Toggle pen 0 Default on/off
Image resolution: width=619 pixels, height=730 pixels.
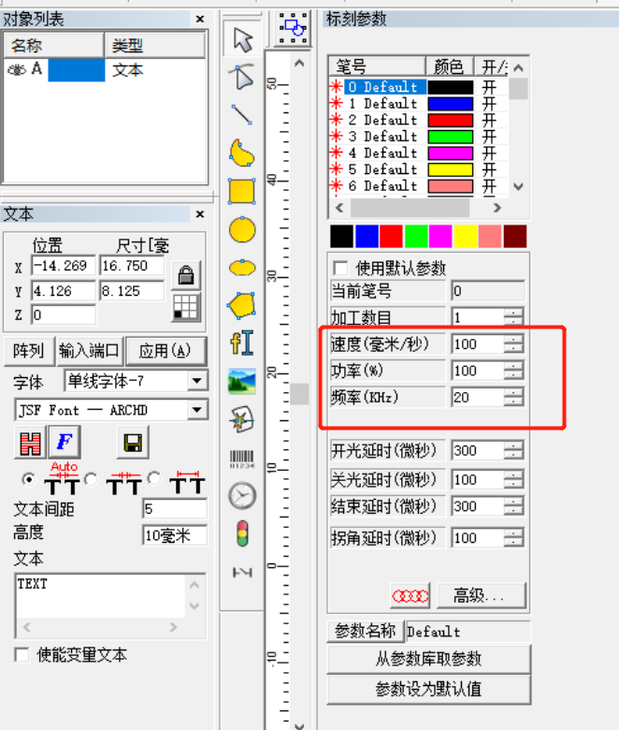pos(489,87)
